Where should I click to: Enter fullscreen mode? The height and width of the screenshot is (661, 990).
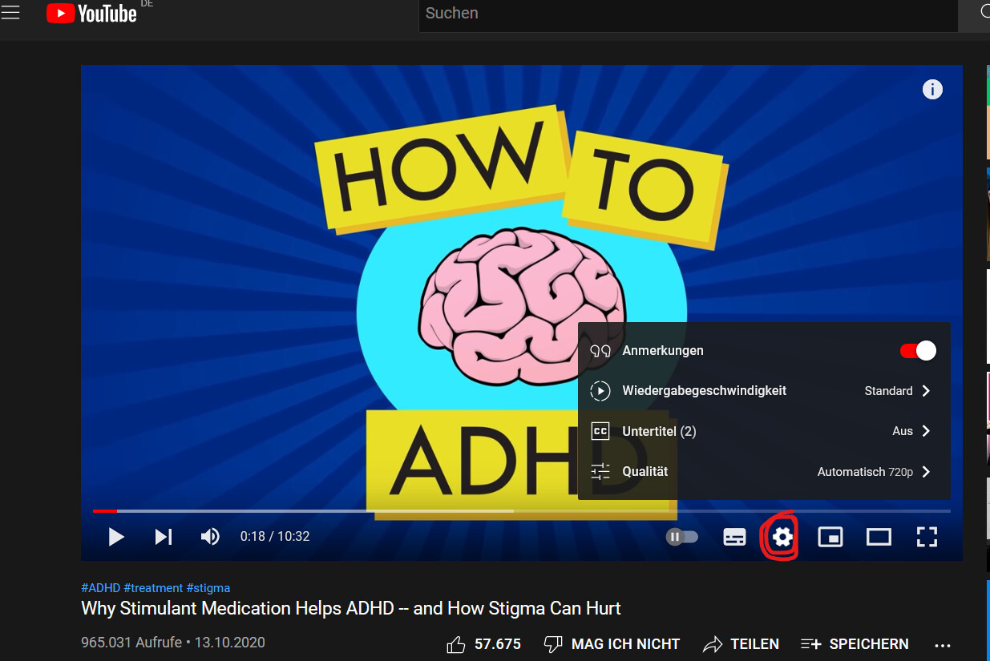point(927,537)
